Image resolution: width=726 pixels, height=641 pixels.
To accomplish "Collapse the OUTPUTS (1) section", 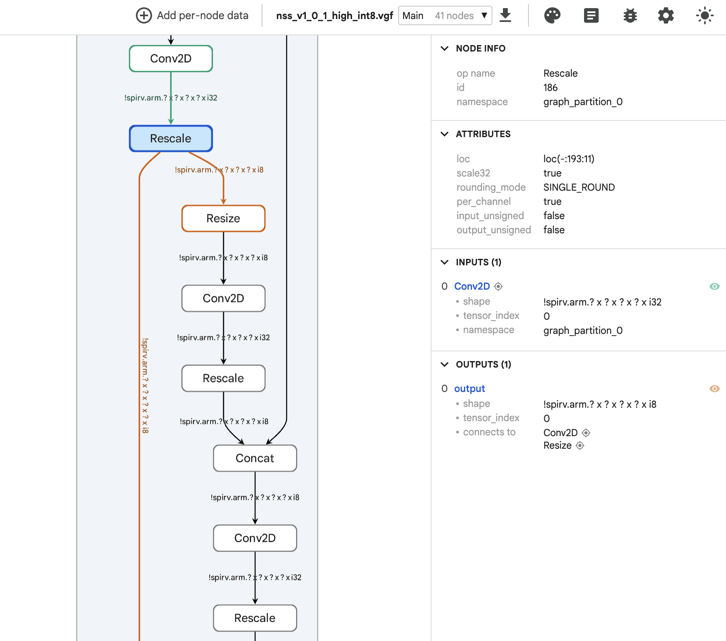I will click(445, 364).
